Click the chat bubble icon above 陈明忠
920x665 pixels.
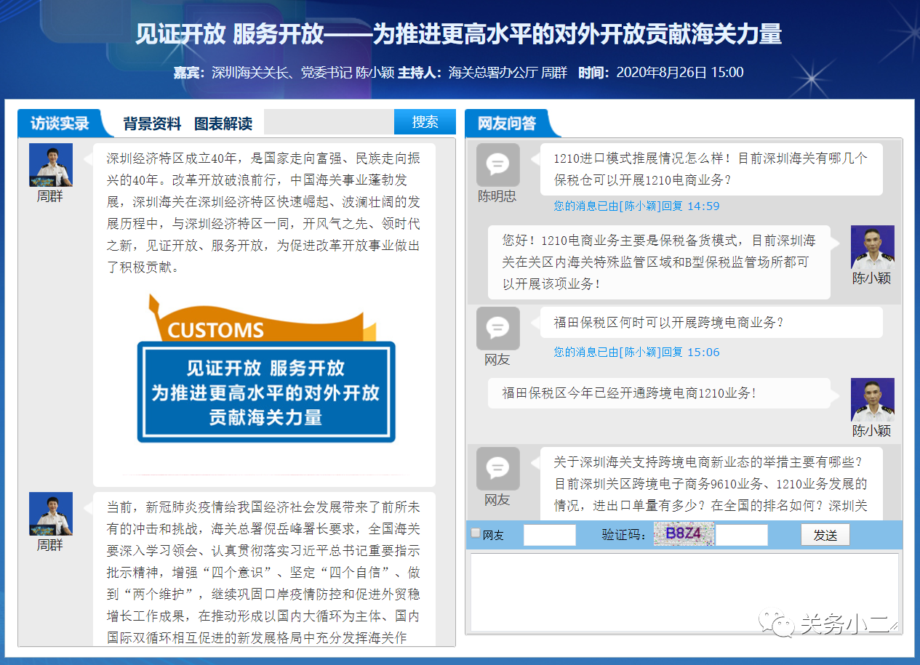[498, 165]
